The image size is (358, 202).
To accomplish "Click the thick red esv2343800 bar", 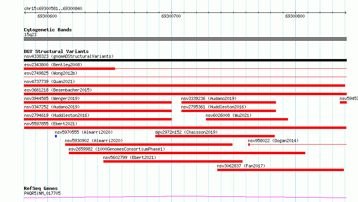I will pyautogui.click(x=70, y=69).
